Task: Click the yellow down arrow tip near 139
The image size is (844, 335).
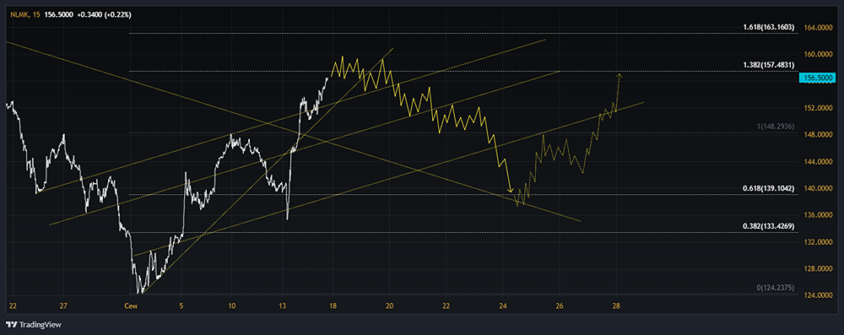Action: click(x=511, y=191)
